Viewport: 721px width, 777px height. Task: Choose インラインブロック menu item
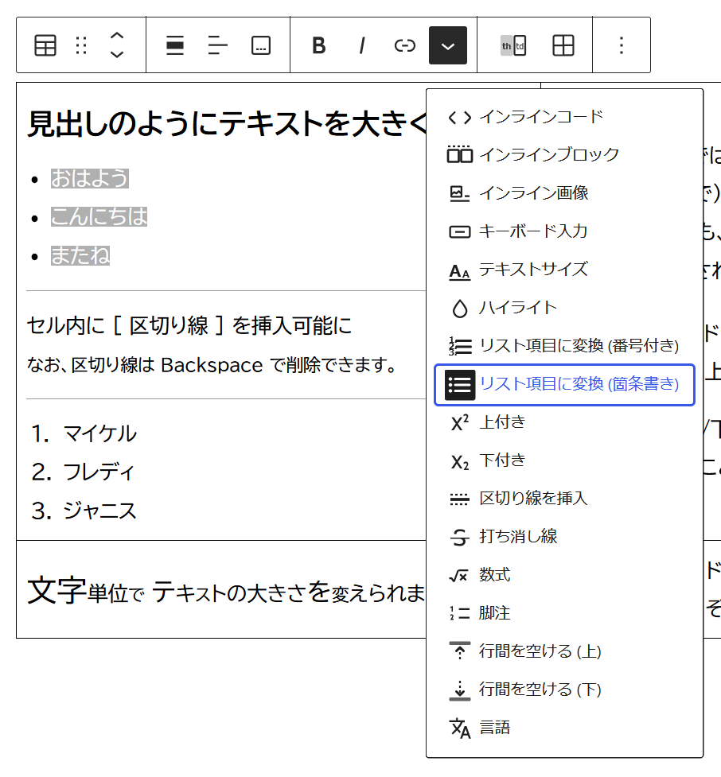(x=564, y=155)
